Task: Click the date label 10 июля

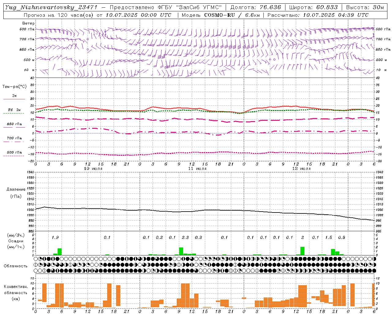Action: [x=93, y=169]
